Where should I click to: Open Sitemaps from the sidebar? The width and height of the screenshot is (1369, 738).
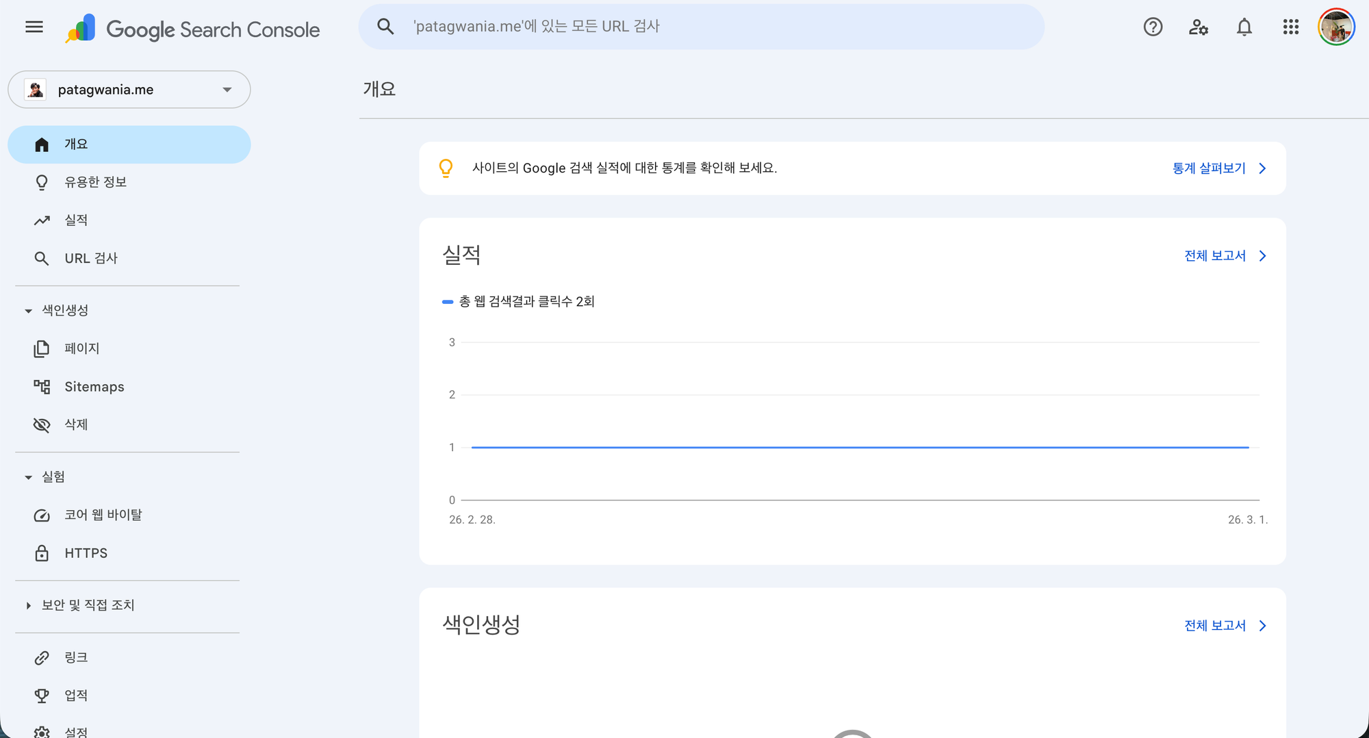point(94,386)
